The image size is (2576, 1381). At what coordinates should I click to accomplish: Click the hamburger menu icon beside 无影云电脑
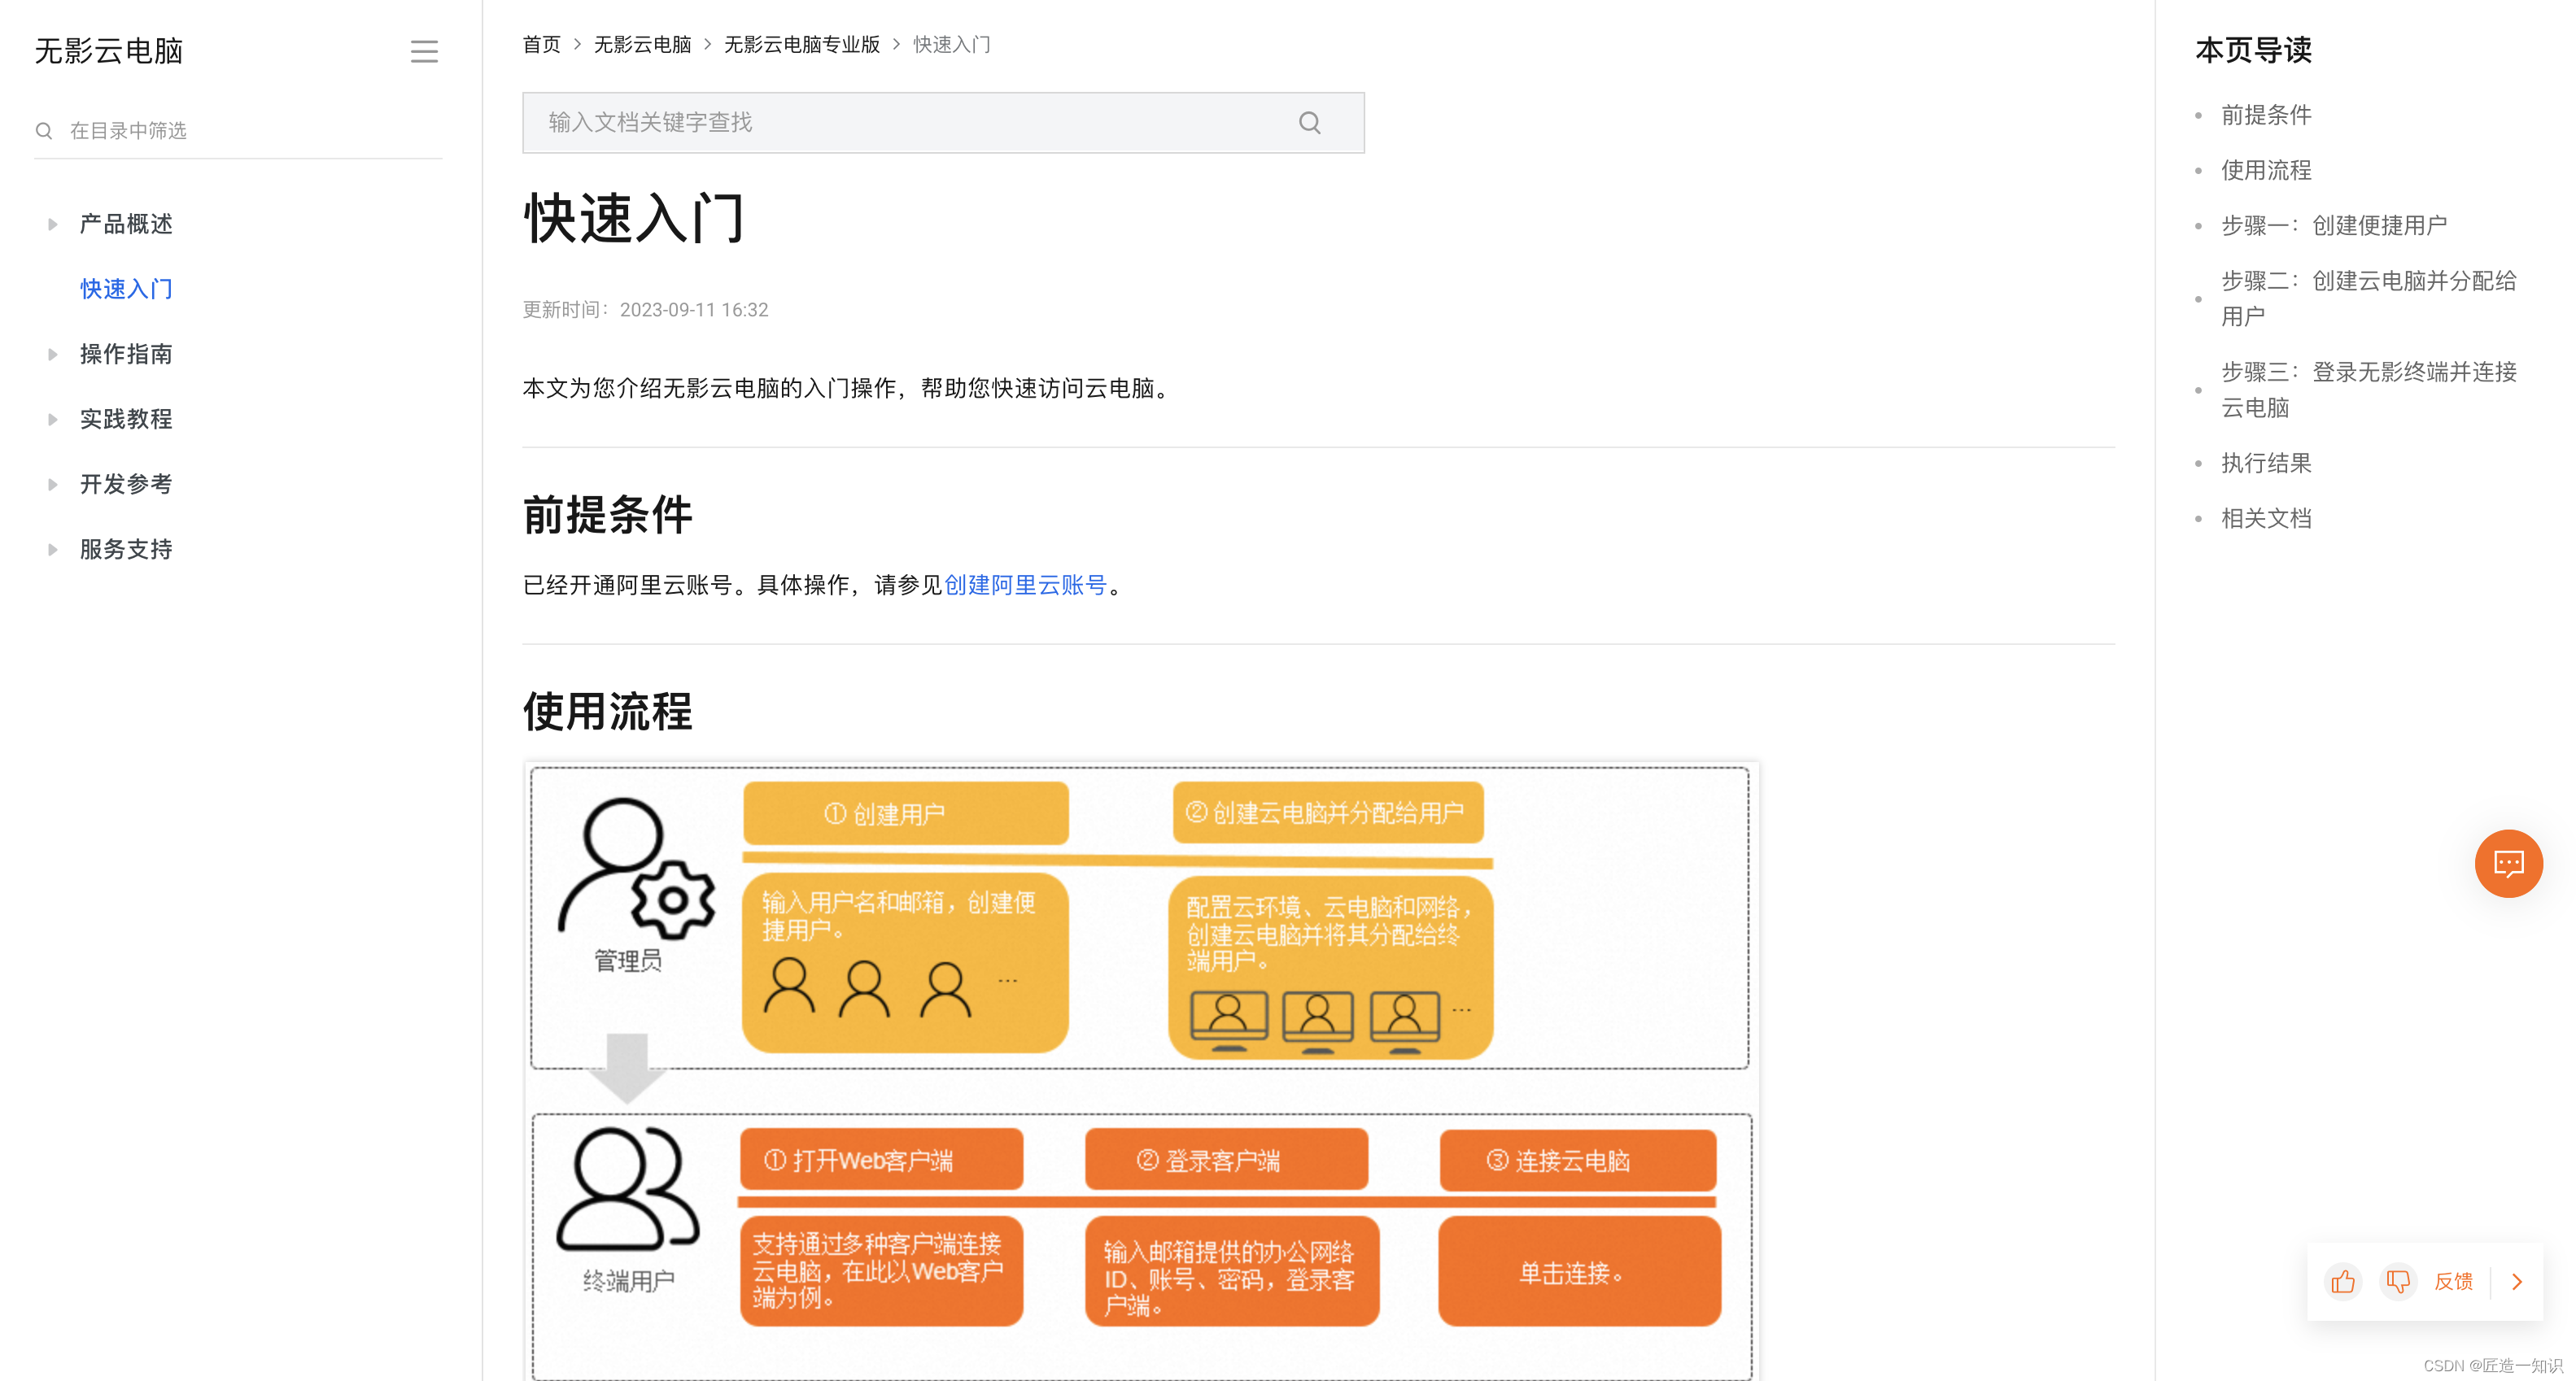click(x=424, y=51)
